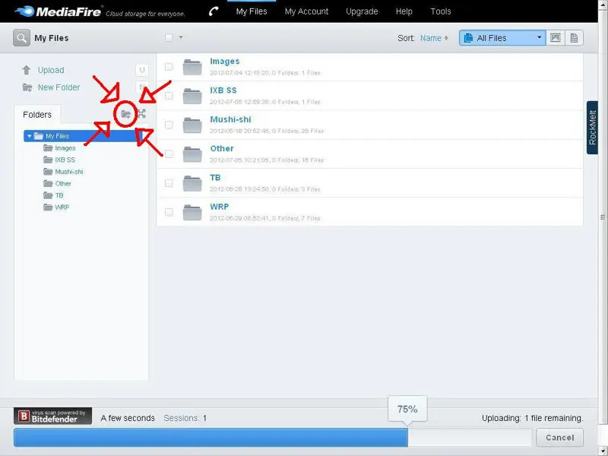
Task: Open the Other folder name link
Action: 222,148
